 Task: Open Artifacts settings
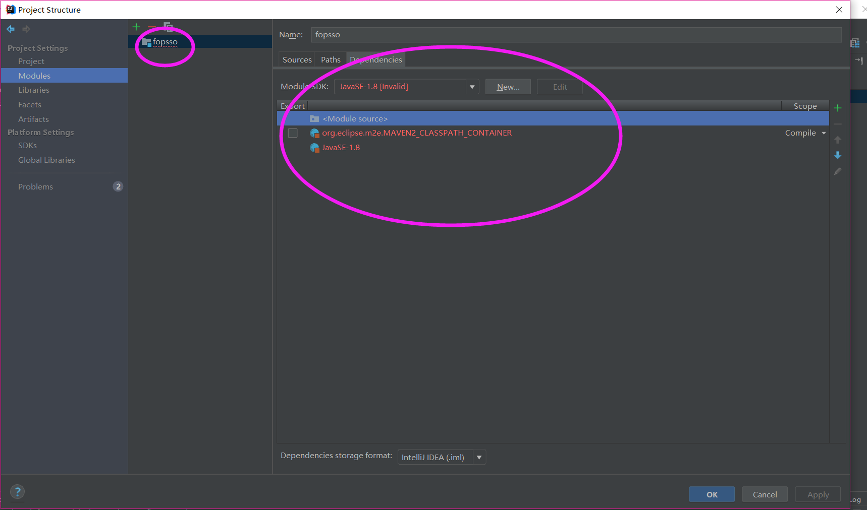pos(33,119)
